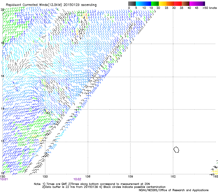Click the purple '10:02' time label
The height and width of the screenshot is (192, 218).
click(x=77, y=179)
